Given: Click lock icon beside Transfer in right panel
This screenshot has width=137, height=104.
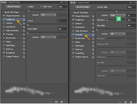Looking at the screenshot, I should (x=93, y=35).
